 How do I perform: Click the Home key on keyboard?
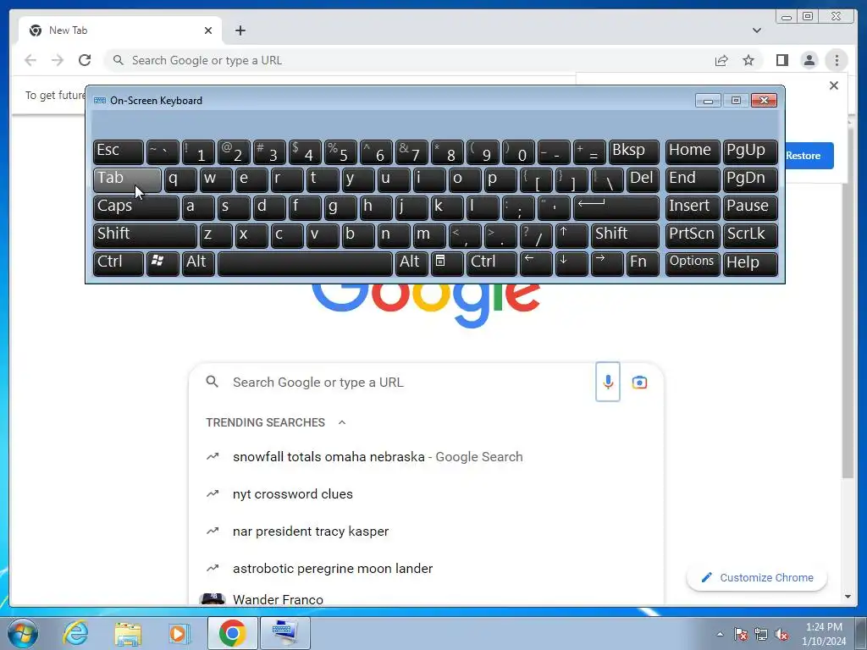pos(693,151)
